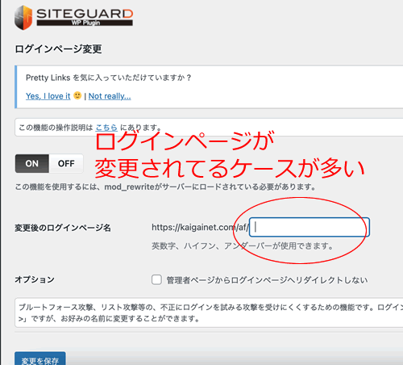403x365 pixels.
Task: Switch the login page feature OFF
Action: coord(66,163)
